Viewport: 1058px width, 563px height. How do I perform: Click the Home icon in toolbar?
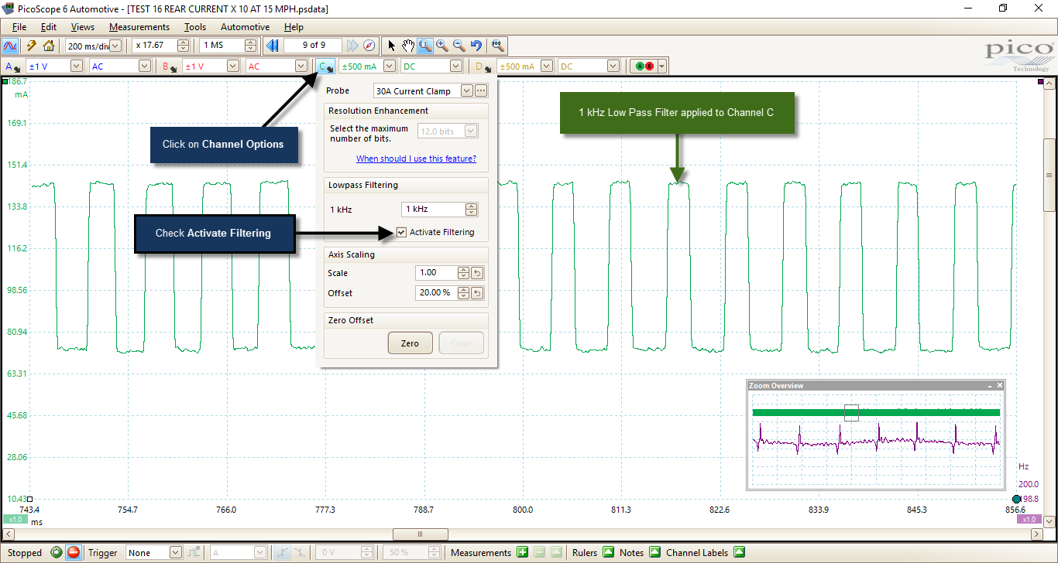tap(49, 46)
